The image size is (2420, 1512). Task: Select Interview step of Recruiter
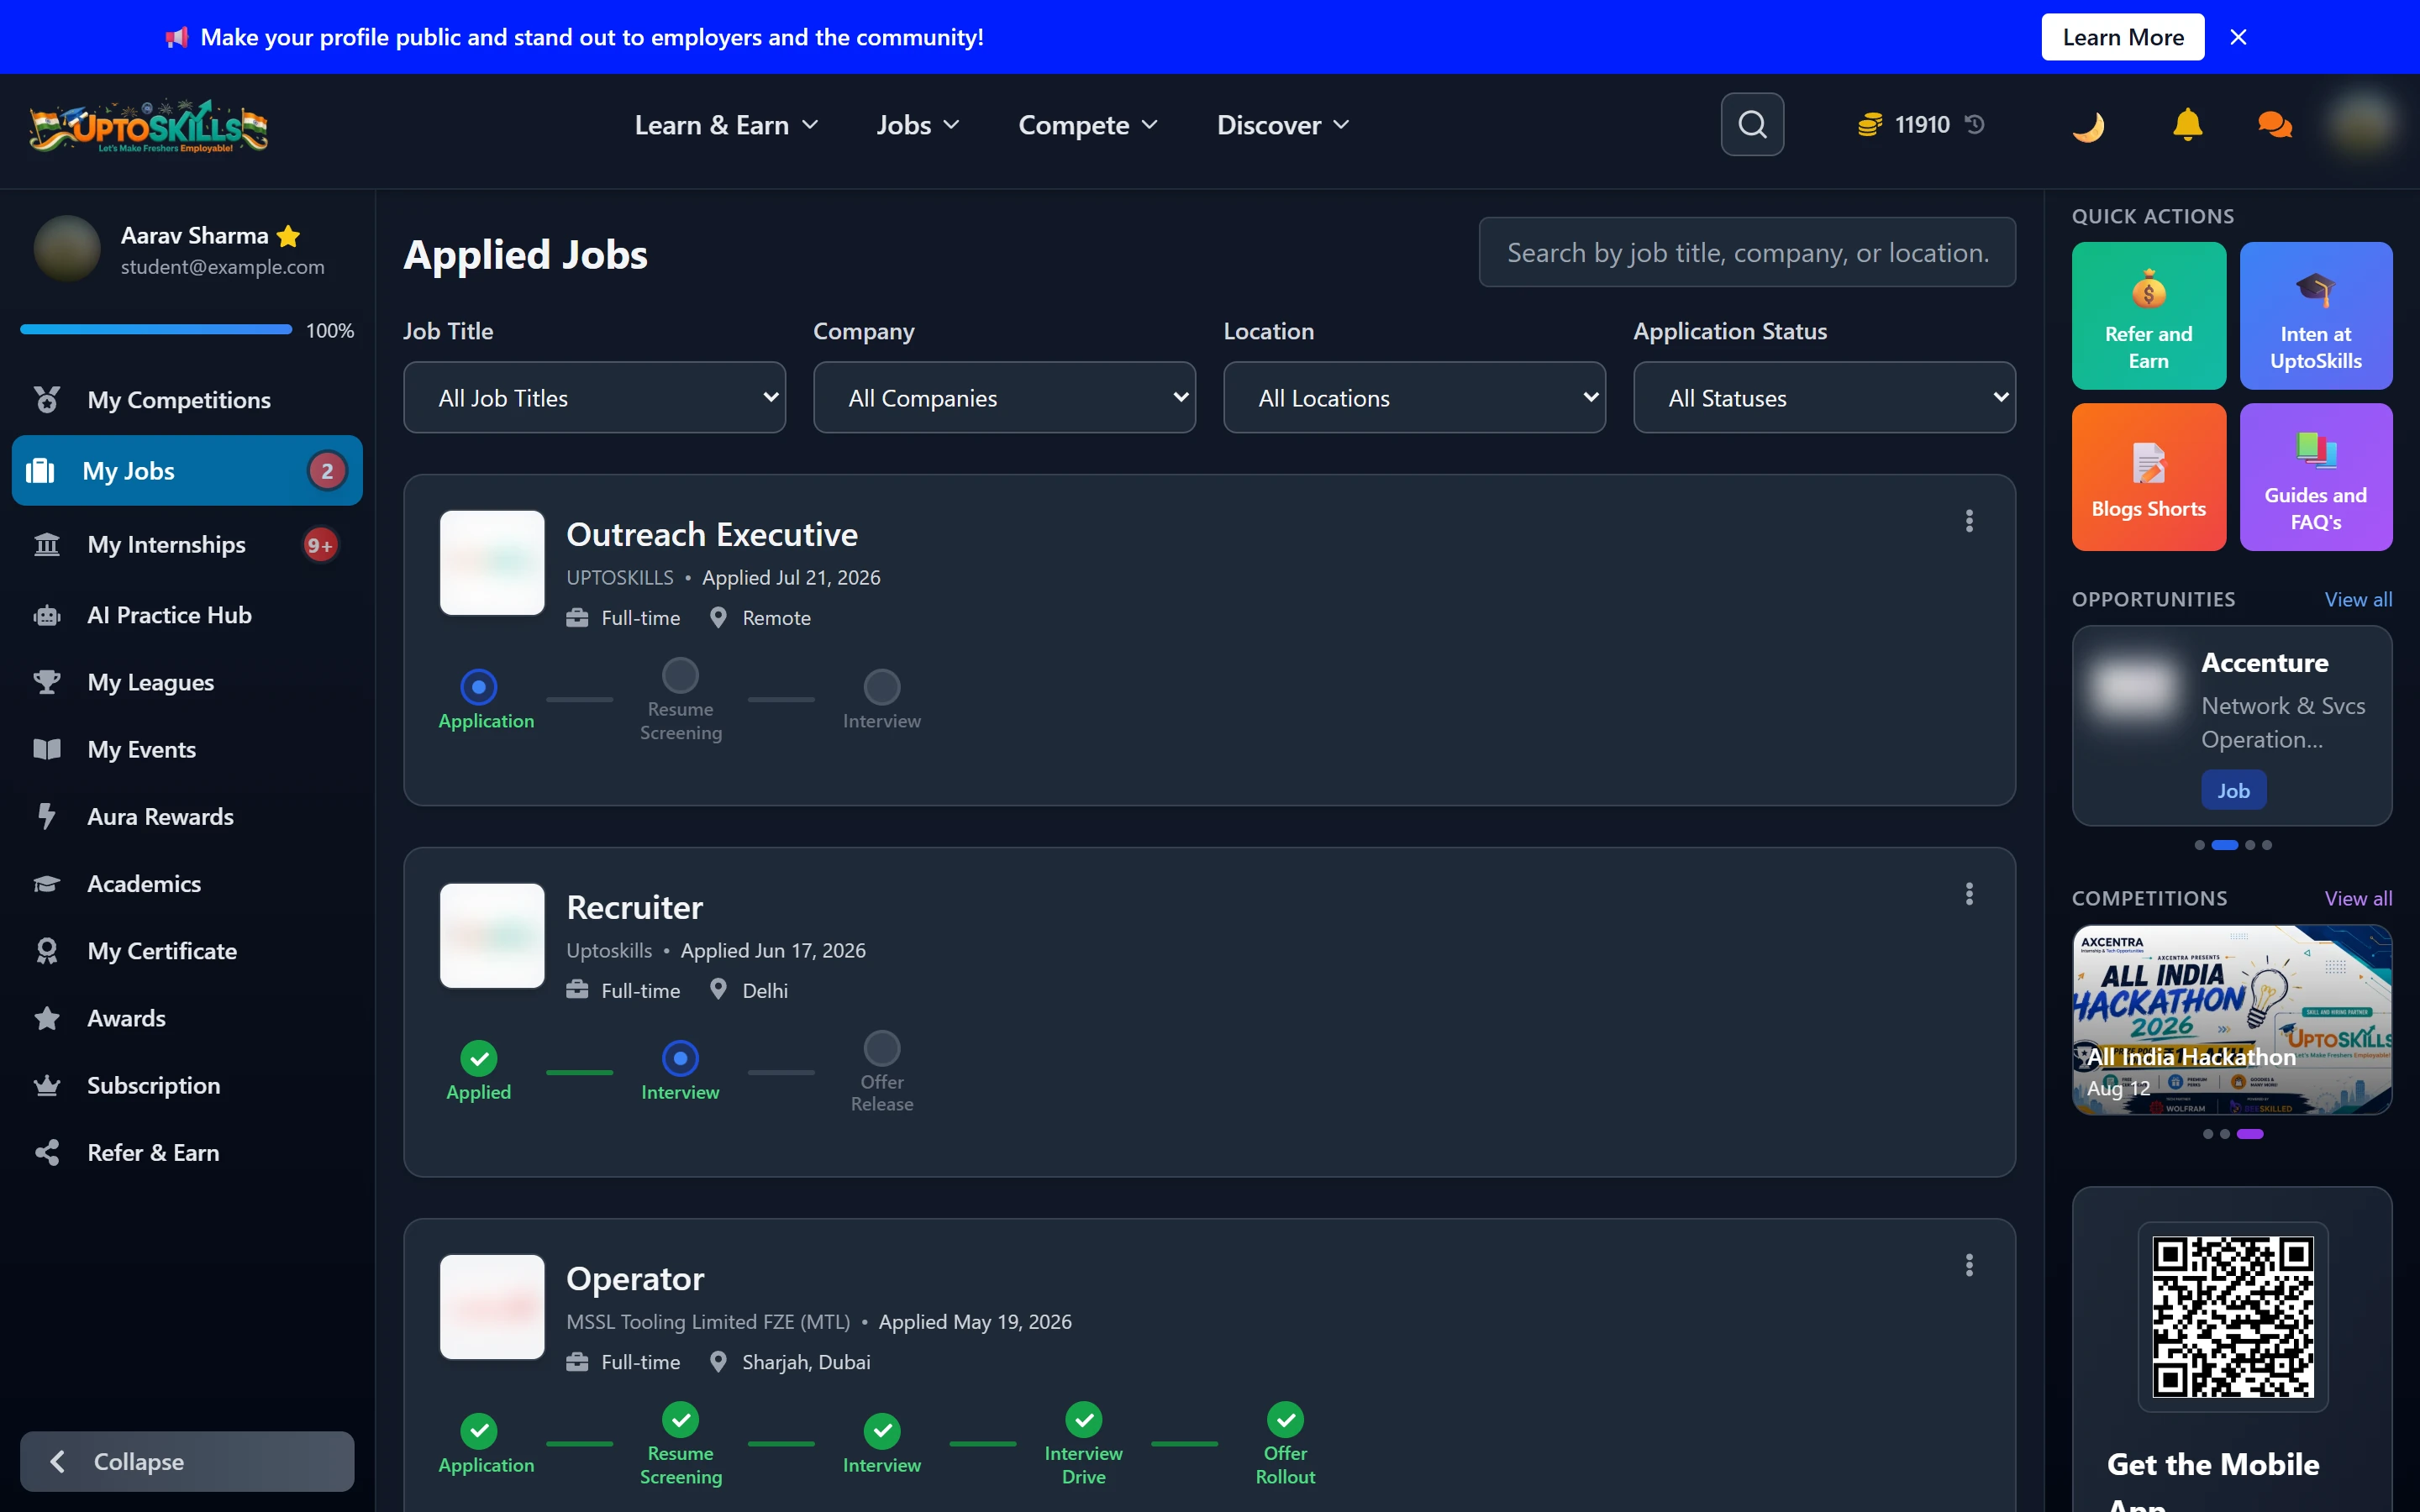[x=680, y=1058]
